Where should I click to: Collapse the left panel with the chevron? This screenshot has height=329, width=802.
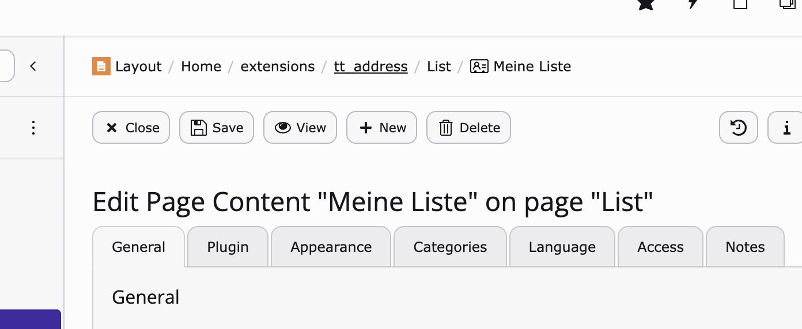click(x=33, y=67)
